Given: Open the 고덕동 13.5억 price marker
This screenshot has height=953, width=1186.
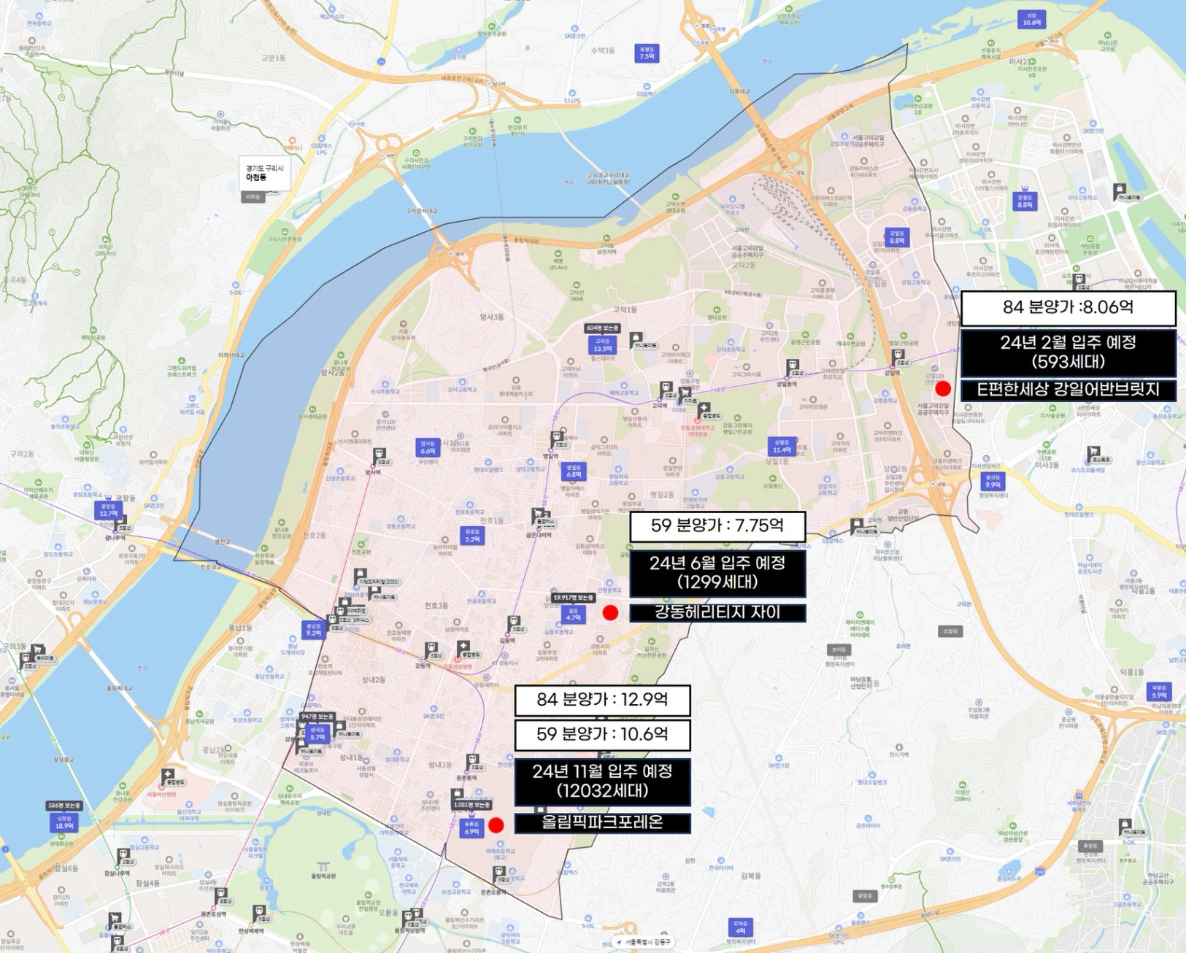Looking at the screenshot, I should point(602,344).
